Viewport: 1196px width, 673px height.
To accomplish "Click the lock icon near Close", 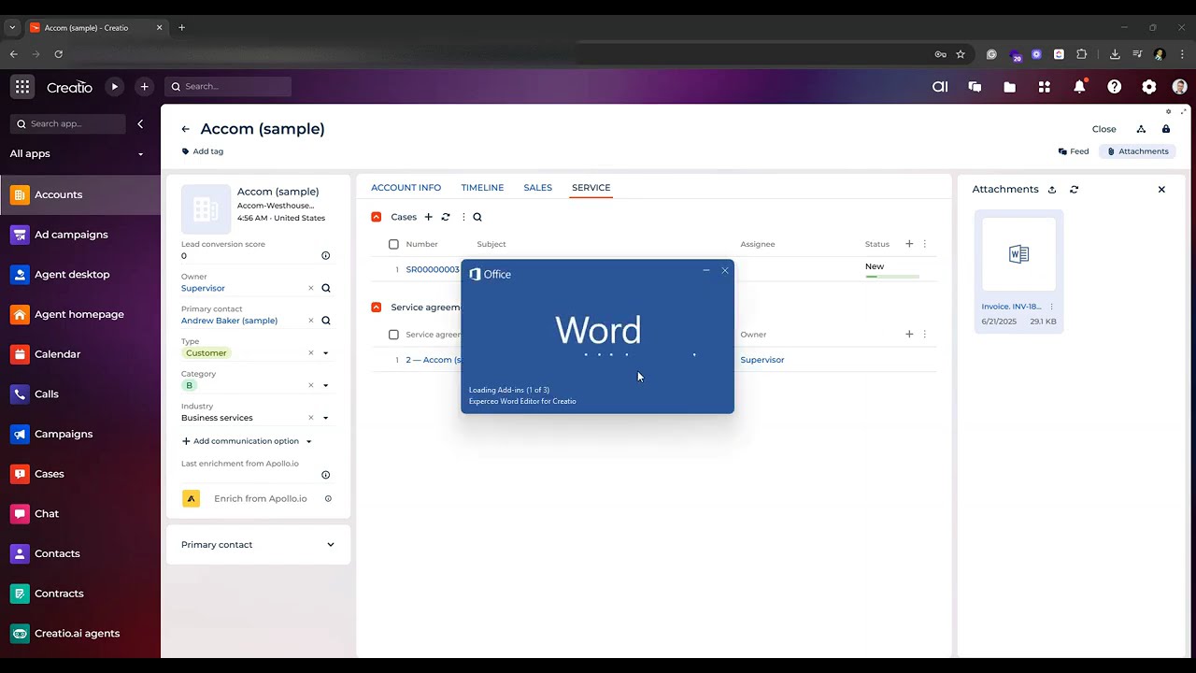I will [1166, 129].
